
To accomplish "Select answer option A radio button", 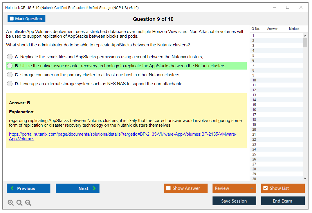I will tap(9, 57).
